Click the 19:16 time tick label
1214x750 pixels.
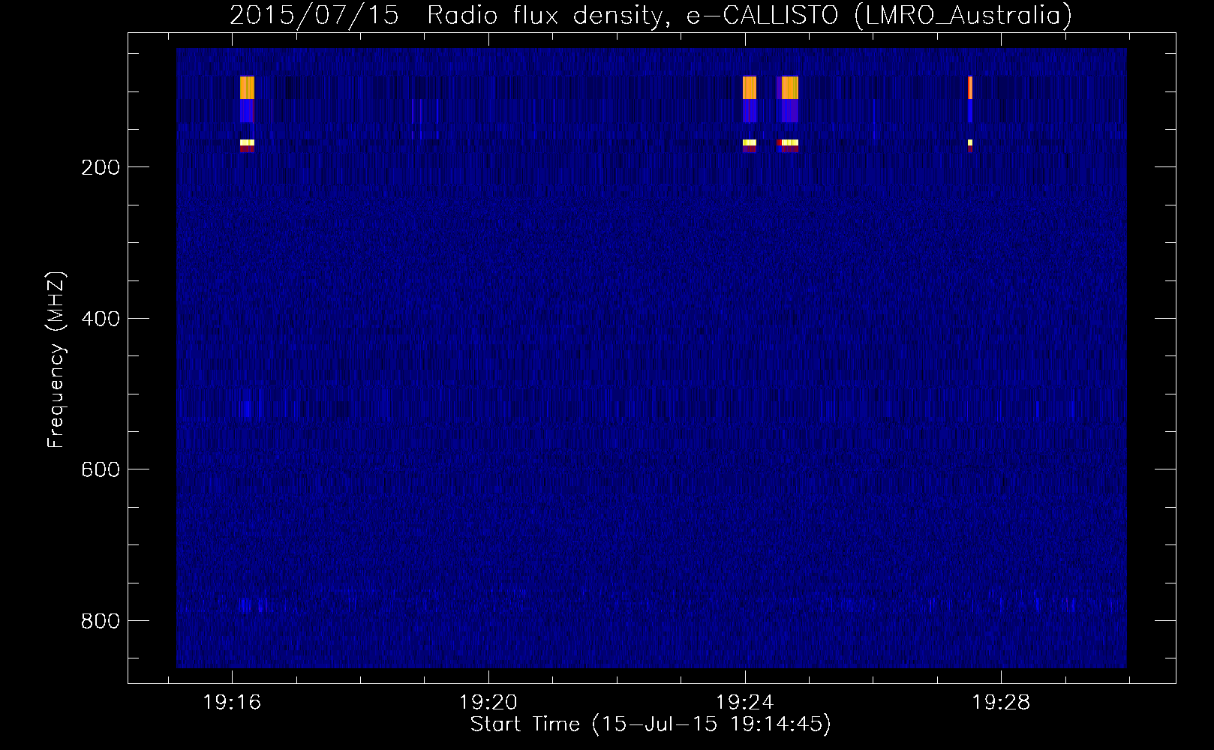(x=232, y=703)
